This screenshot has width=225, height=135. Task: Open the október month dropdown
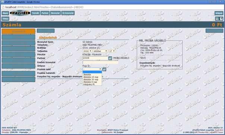point(100,51)
